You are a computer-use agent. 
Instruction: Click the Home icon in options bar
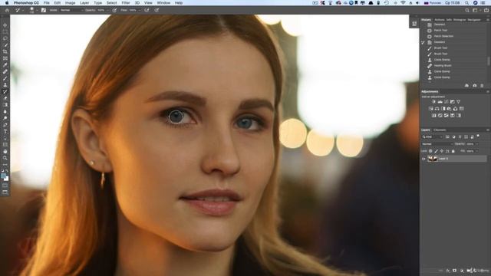tap(7, 10)
